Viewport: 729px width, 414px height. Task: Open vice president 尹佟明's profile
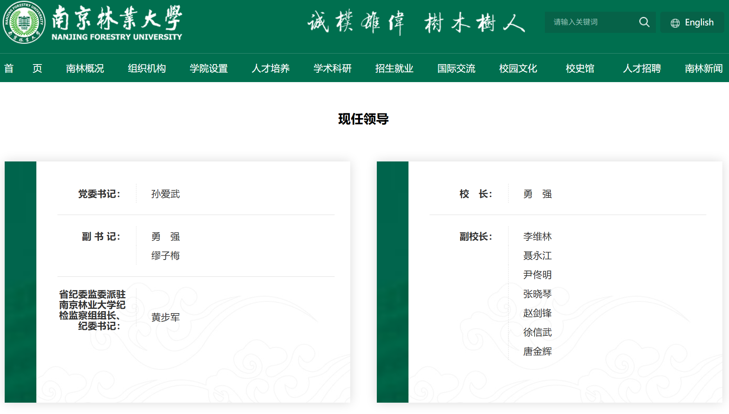pos(538,275)
